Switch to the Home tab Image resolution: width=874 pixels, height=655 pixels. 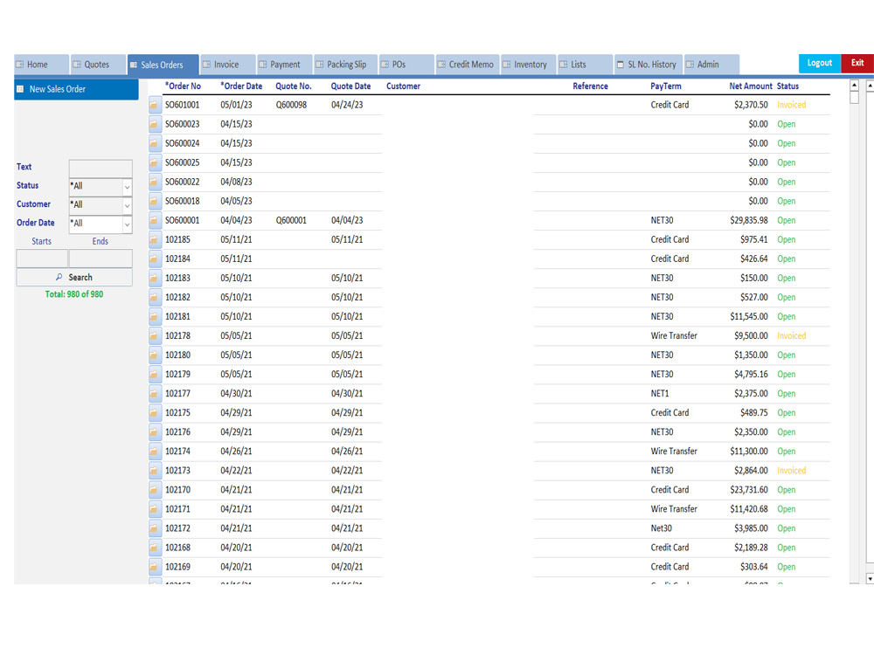coord(41,65)
